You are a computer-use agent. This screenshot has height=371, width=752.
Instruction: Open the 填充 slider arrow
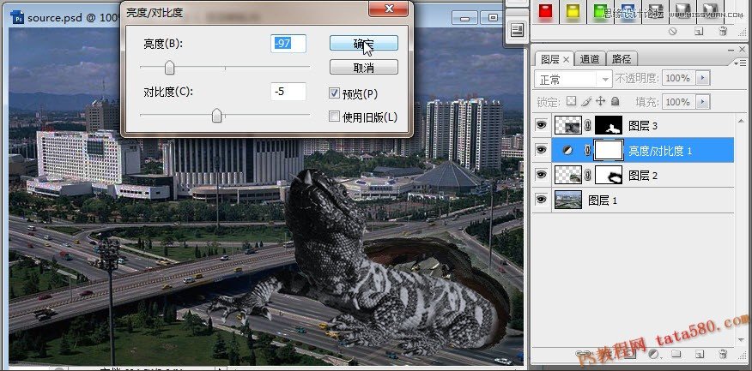tap(702, 101)
